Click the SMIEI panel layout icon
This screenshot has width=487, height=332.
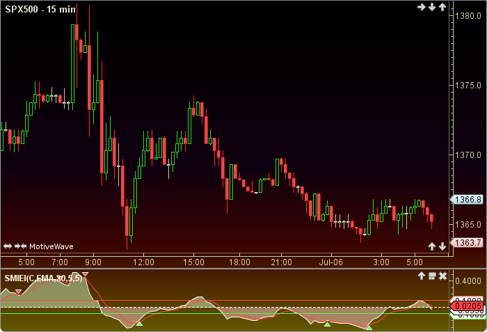click(432, 276)
